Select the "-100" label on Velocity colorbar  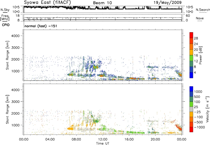click(198, 117)
